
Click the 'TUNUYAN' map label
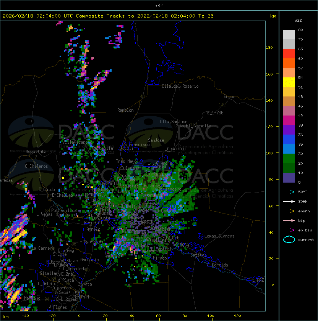(81, 297)
